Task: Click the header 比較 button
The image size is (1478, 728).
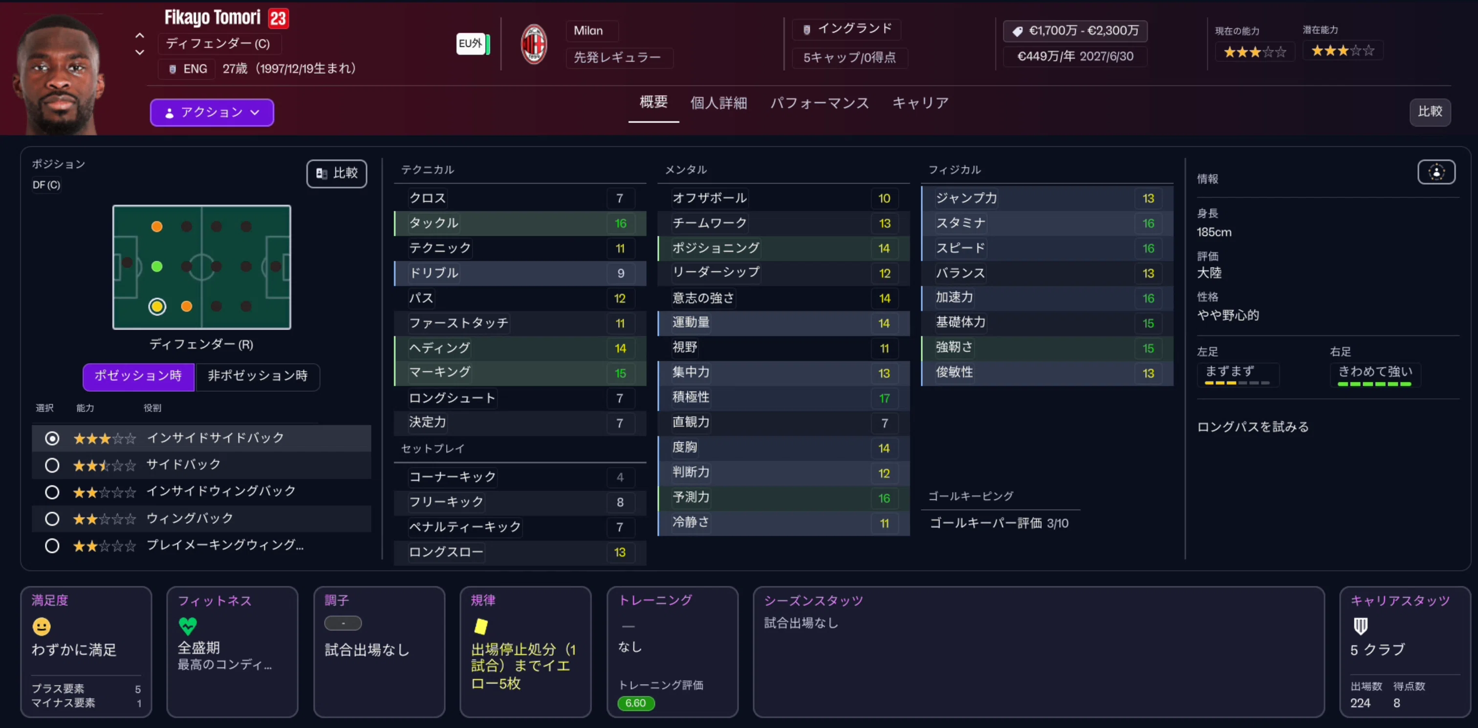Action: [1430, 112]
